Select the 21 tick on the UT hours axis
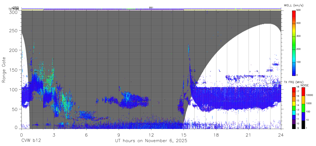The image size is (316, 146). tap(249, 135)
